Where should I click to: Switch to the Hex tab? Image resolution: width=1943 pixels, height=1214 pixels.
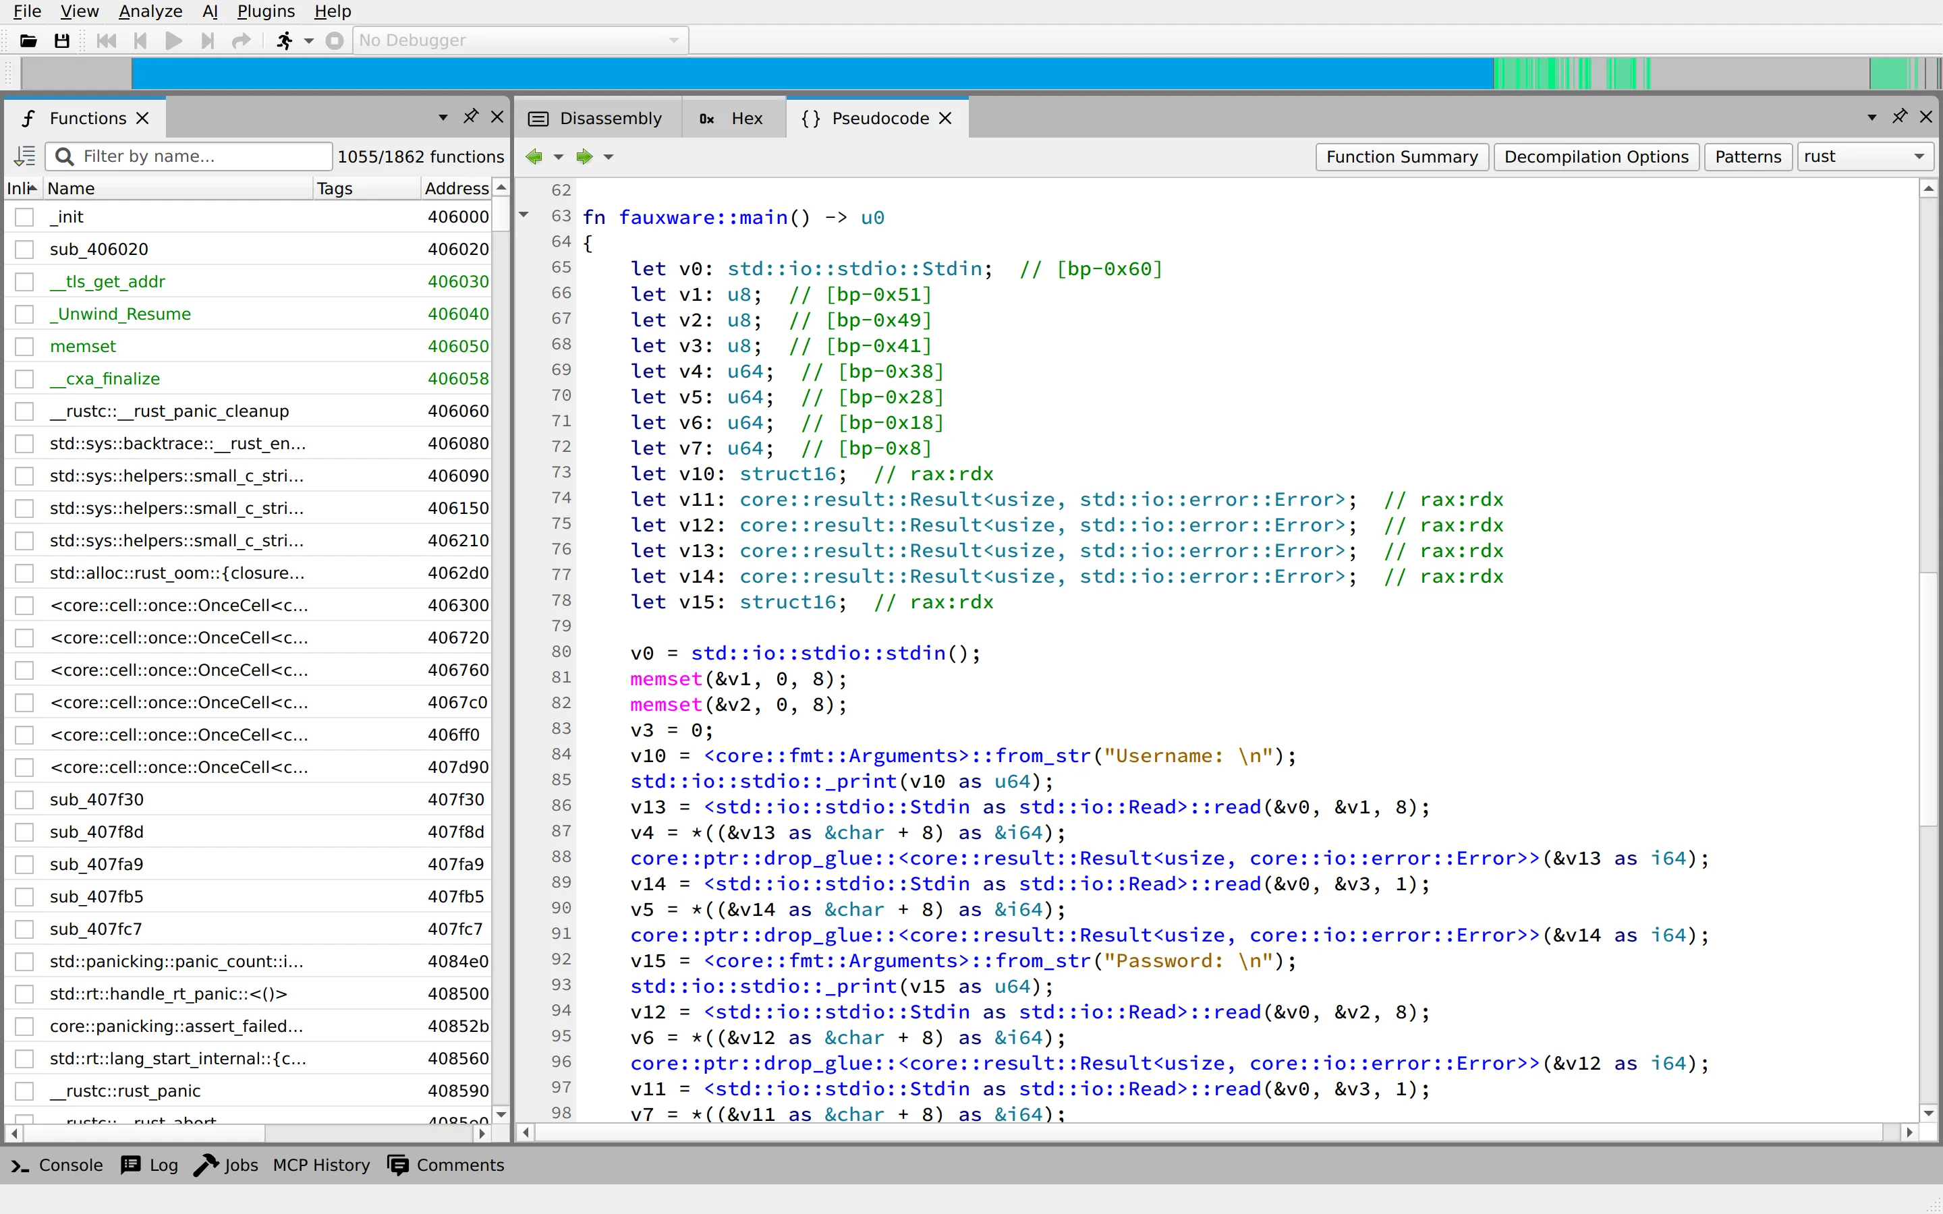click(x=733, y=118)
